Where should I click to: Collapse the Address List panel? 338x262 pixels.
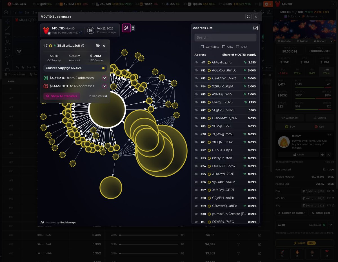[x=255, y=28]
